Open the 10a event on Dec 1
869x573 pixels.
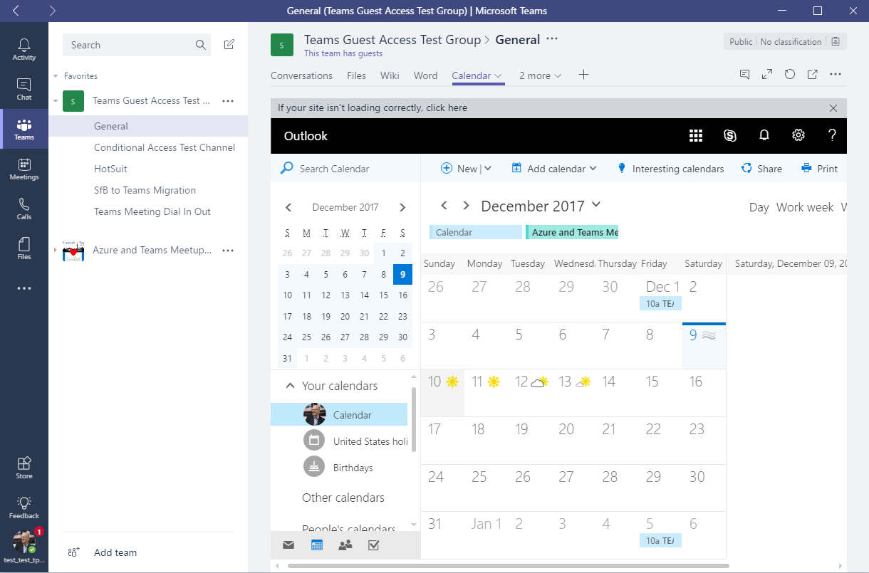coord(660,303)
